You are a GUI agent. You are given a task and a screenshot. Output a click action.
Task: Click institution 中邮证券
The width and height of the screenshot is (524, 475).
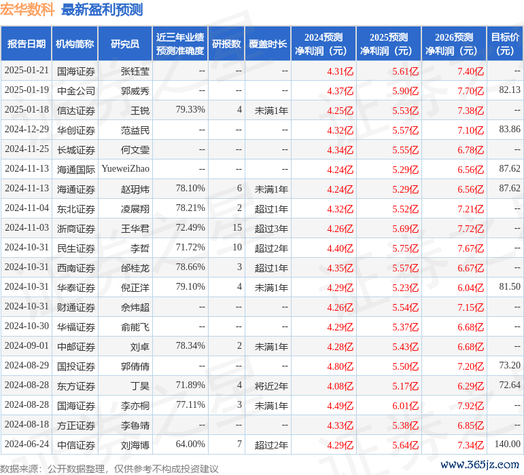pos(76,347)
